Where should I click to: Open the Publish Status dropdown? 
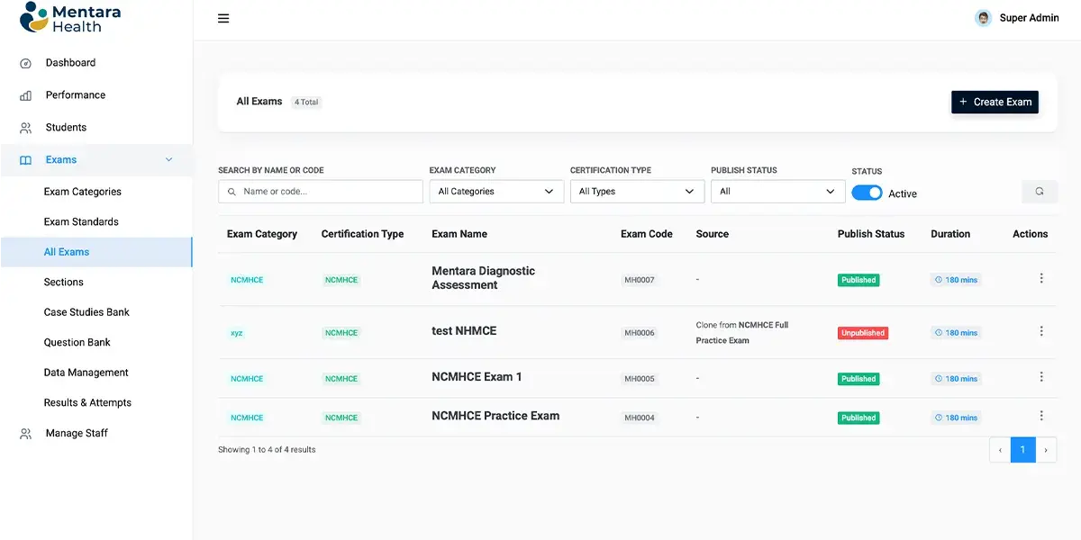click(777, 192)
